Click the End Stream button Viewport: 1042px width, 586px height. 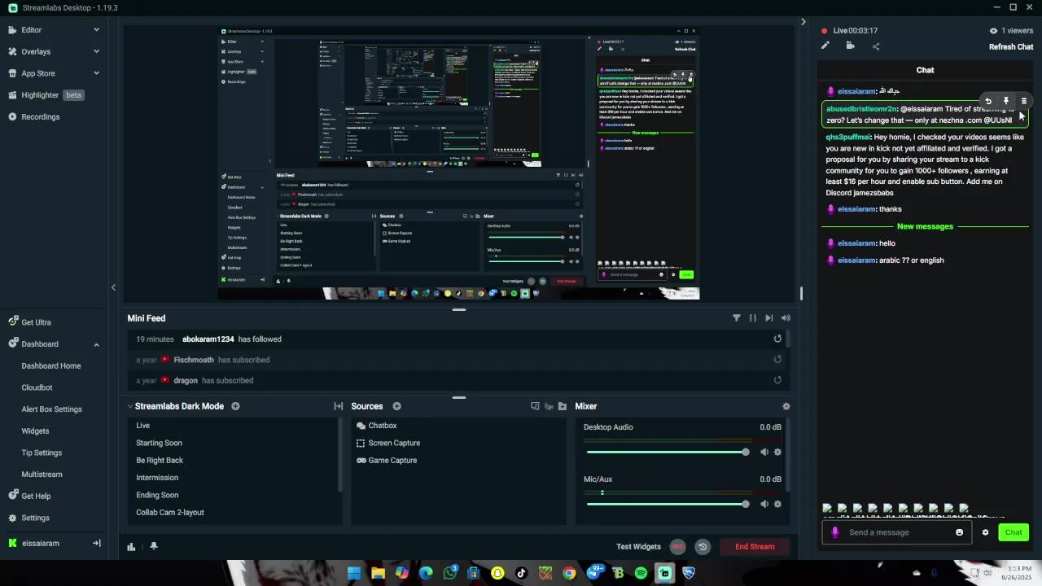point(755,547)
